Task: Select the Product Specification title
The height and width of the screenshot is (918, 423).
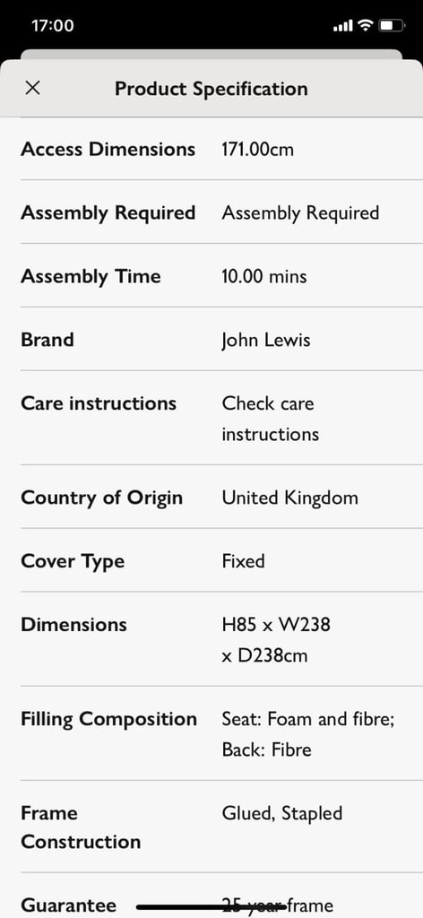Action: [x=211, y=89]
